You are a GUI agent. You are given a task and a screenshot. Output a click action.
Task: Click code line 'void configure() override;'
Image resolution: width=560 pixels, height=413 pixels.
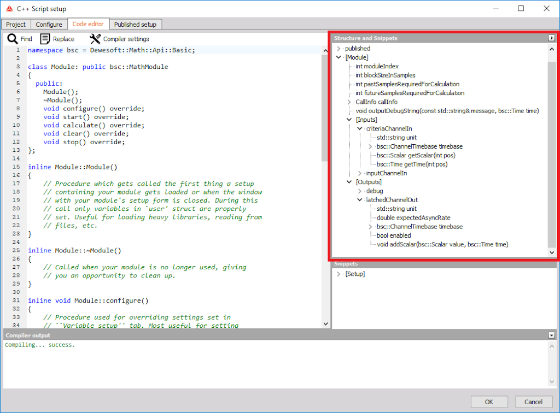click(x=94, y=108)
